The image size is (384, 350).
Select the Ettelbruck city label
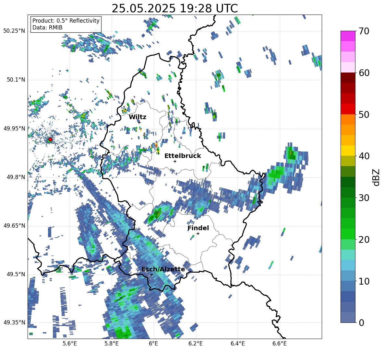183,156
